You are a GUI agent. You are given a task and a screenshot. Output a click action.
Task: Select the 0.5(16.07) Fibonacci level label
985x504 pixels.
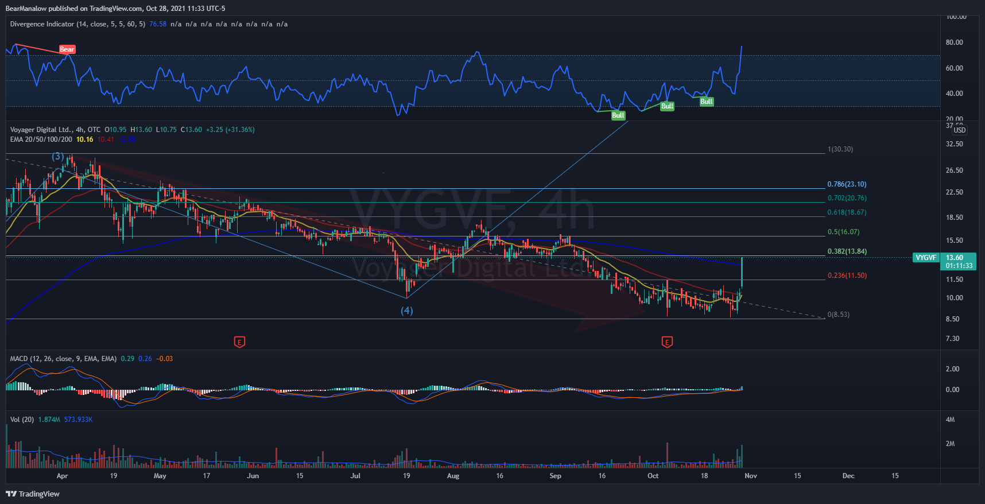tap(843, 232)
